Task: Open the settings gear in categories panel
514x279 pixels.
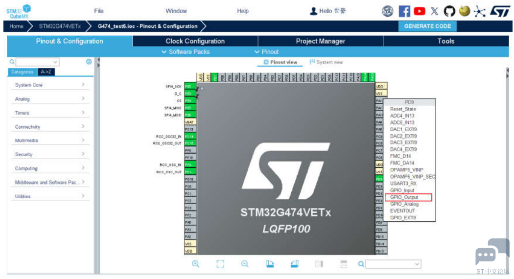Action: 89,62
